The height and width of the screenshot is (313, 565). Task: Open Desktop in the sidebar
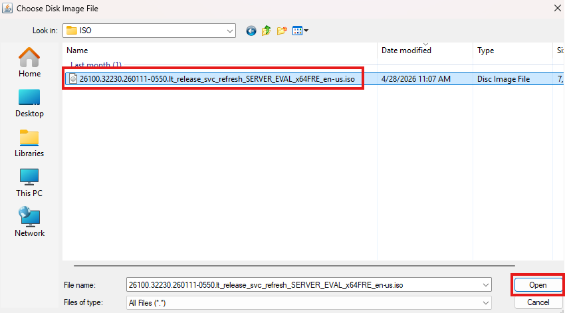click(x=29, y=103)
